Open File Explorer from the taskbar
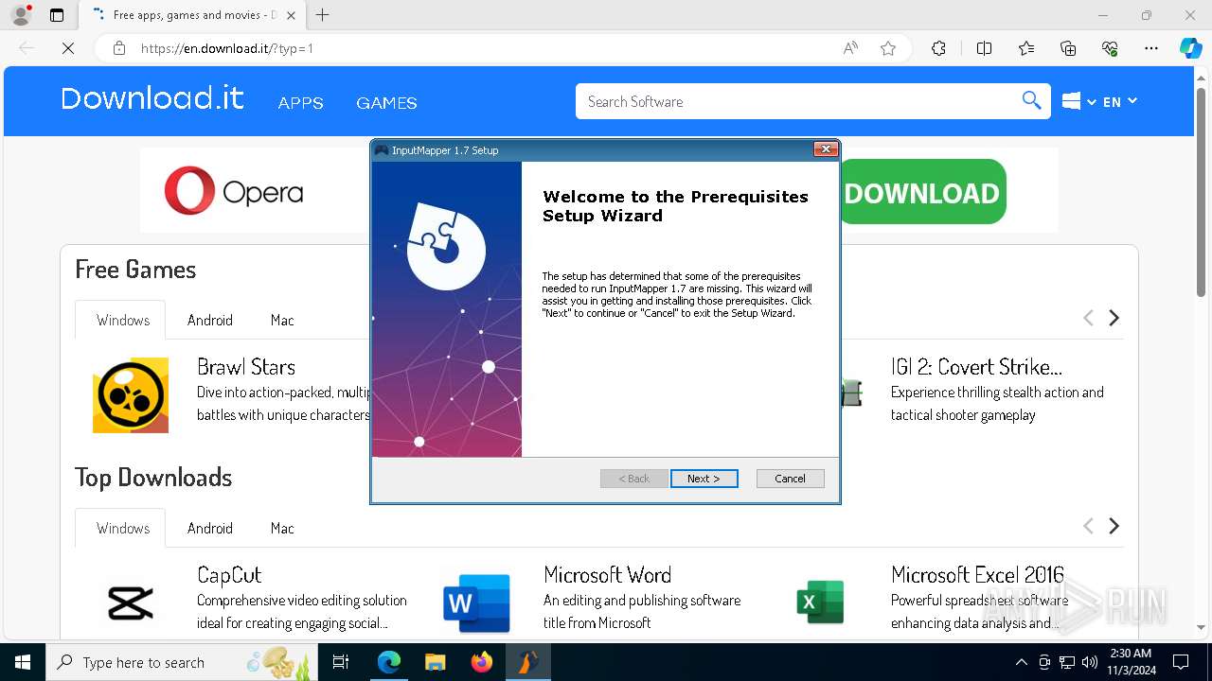The height and width of the screenshot is (681, 1212). (435, 662)
